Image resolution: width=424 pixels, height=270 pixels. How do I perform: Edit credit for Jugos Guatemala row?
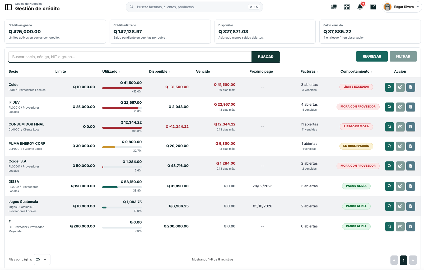point(400,206)
